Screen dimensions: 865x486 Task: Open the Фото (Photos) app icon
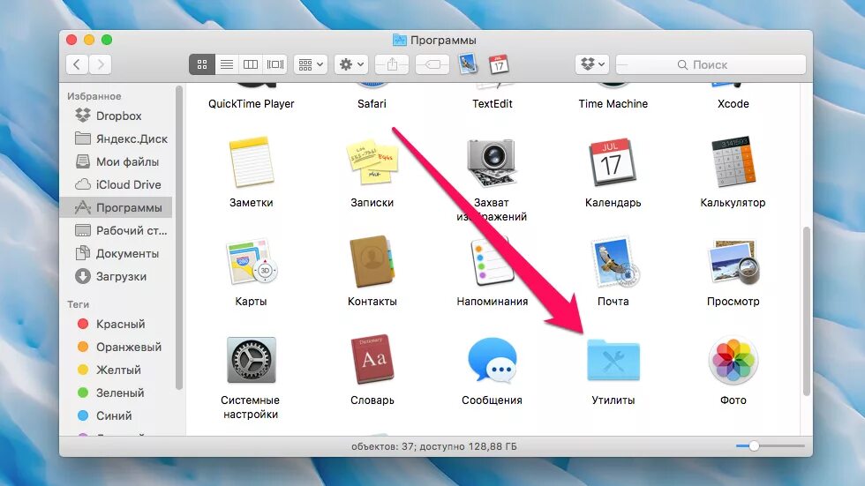pos(733,361)
